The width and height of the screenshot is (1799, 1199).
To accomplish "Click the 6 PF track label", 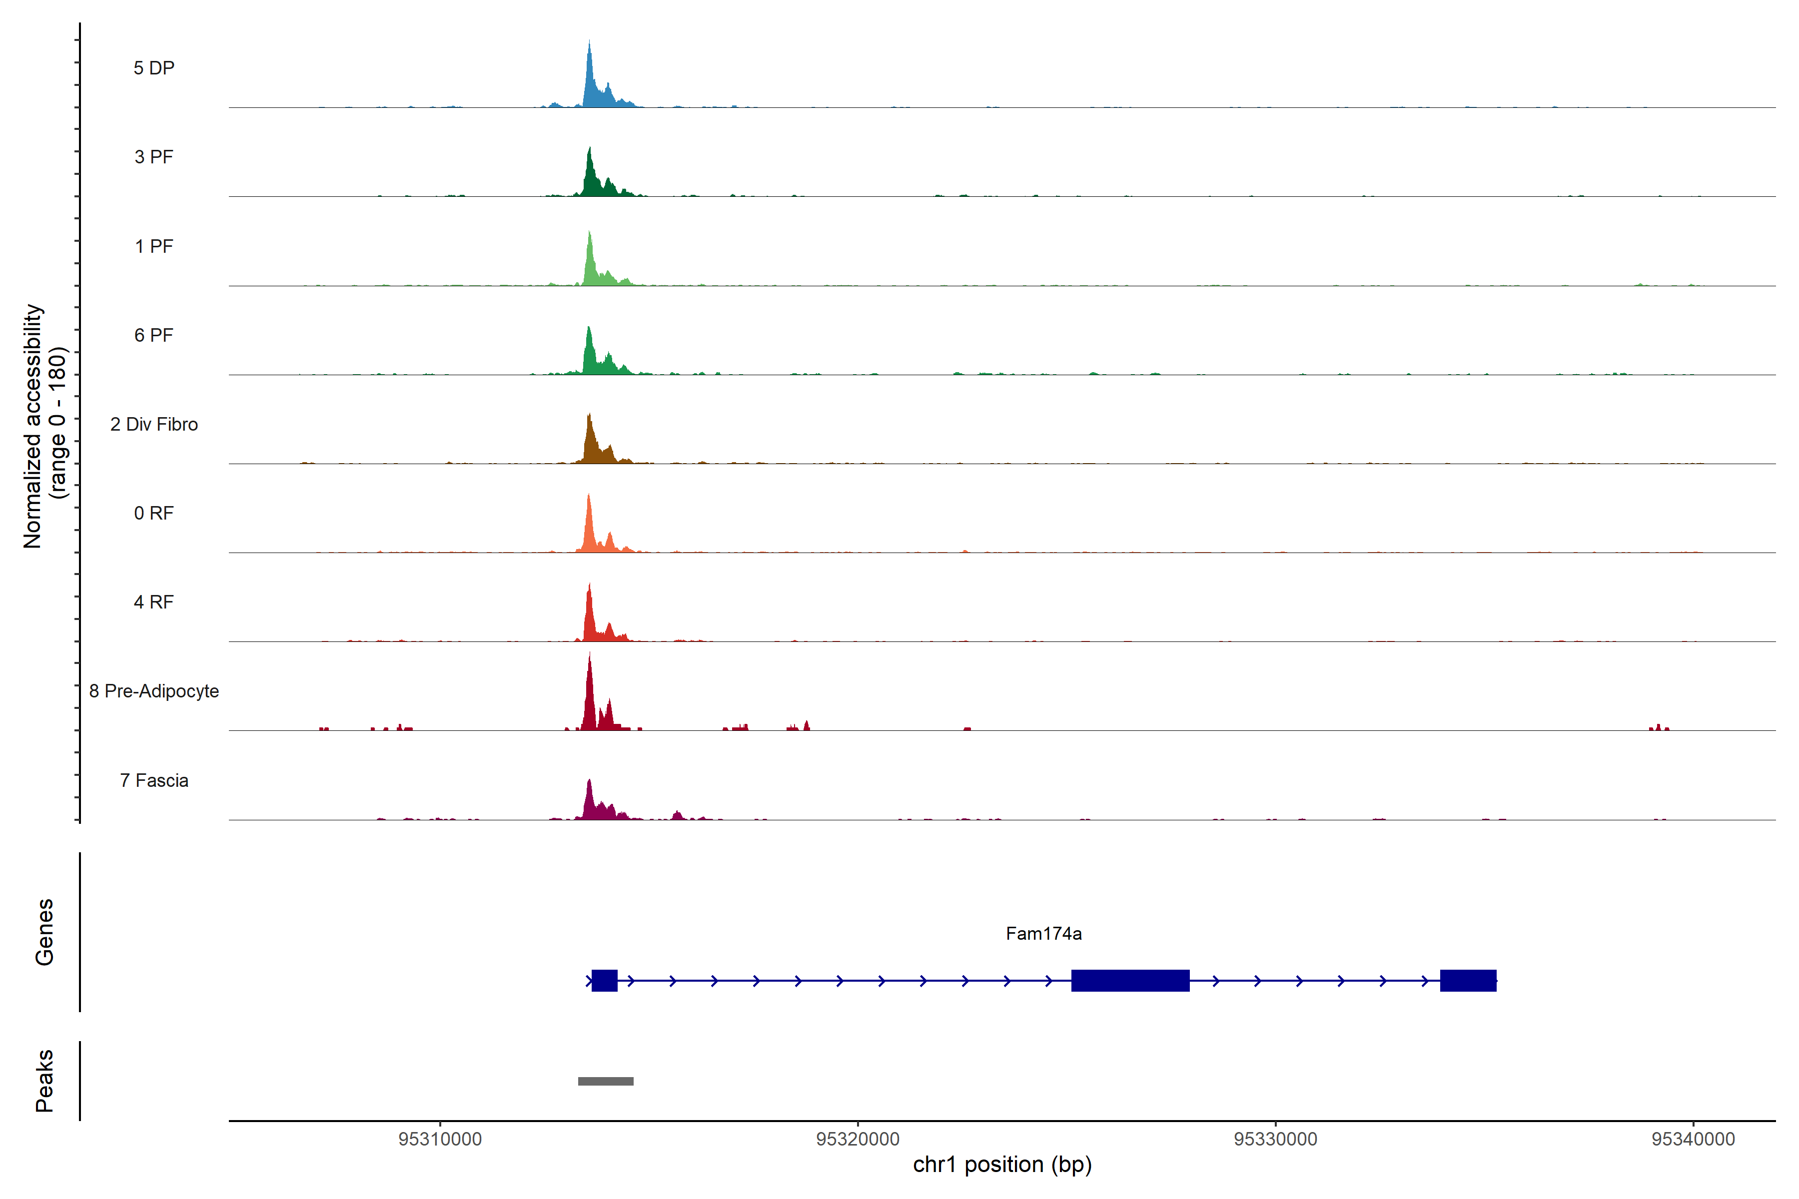I will (x=154, y=335).
